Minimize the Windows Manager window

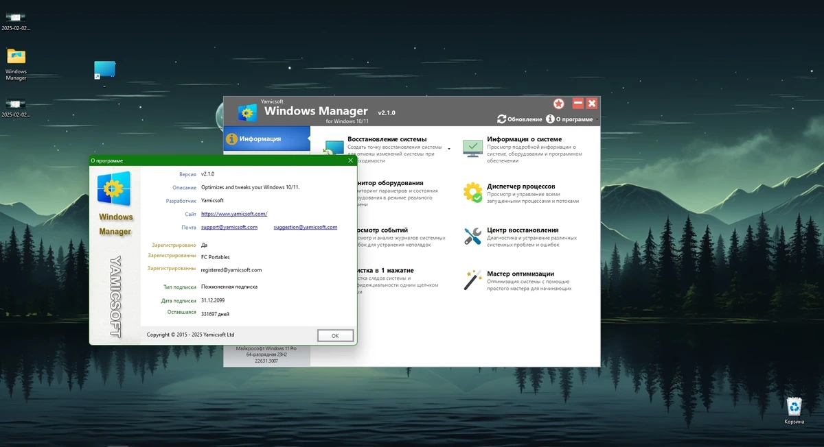[x=577, y=104]
